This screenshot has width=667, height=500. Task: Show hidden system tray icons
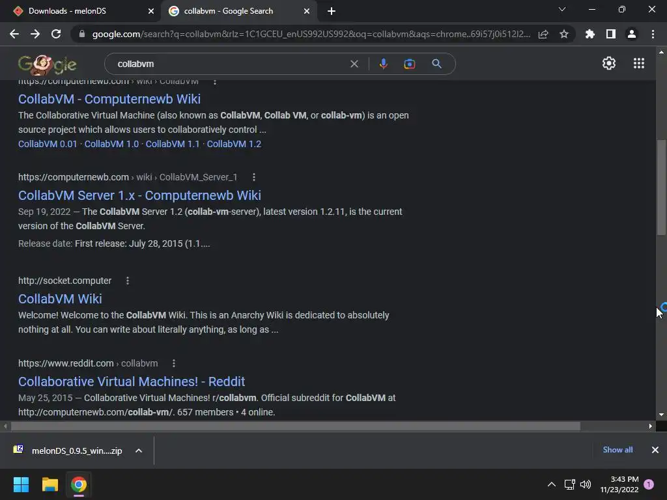coord(551,484)
